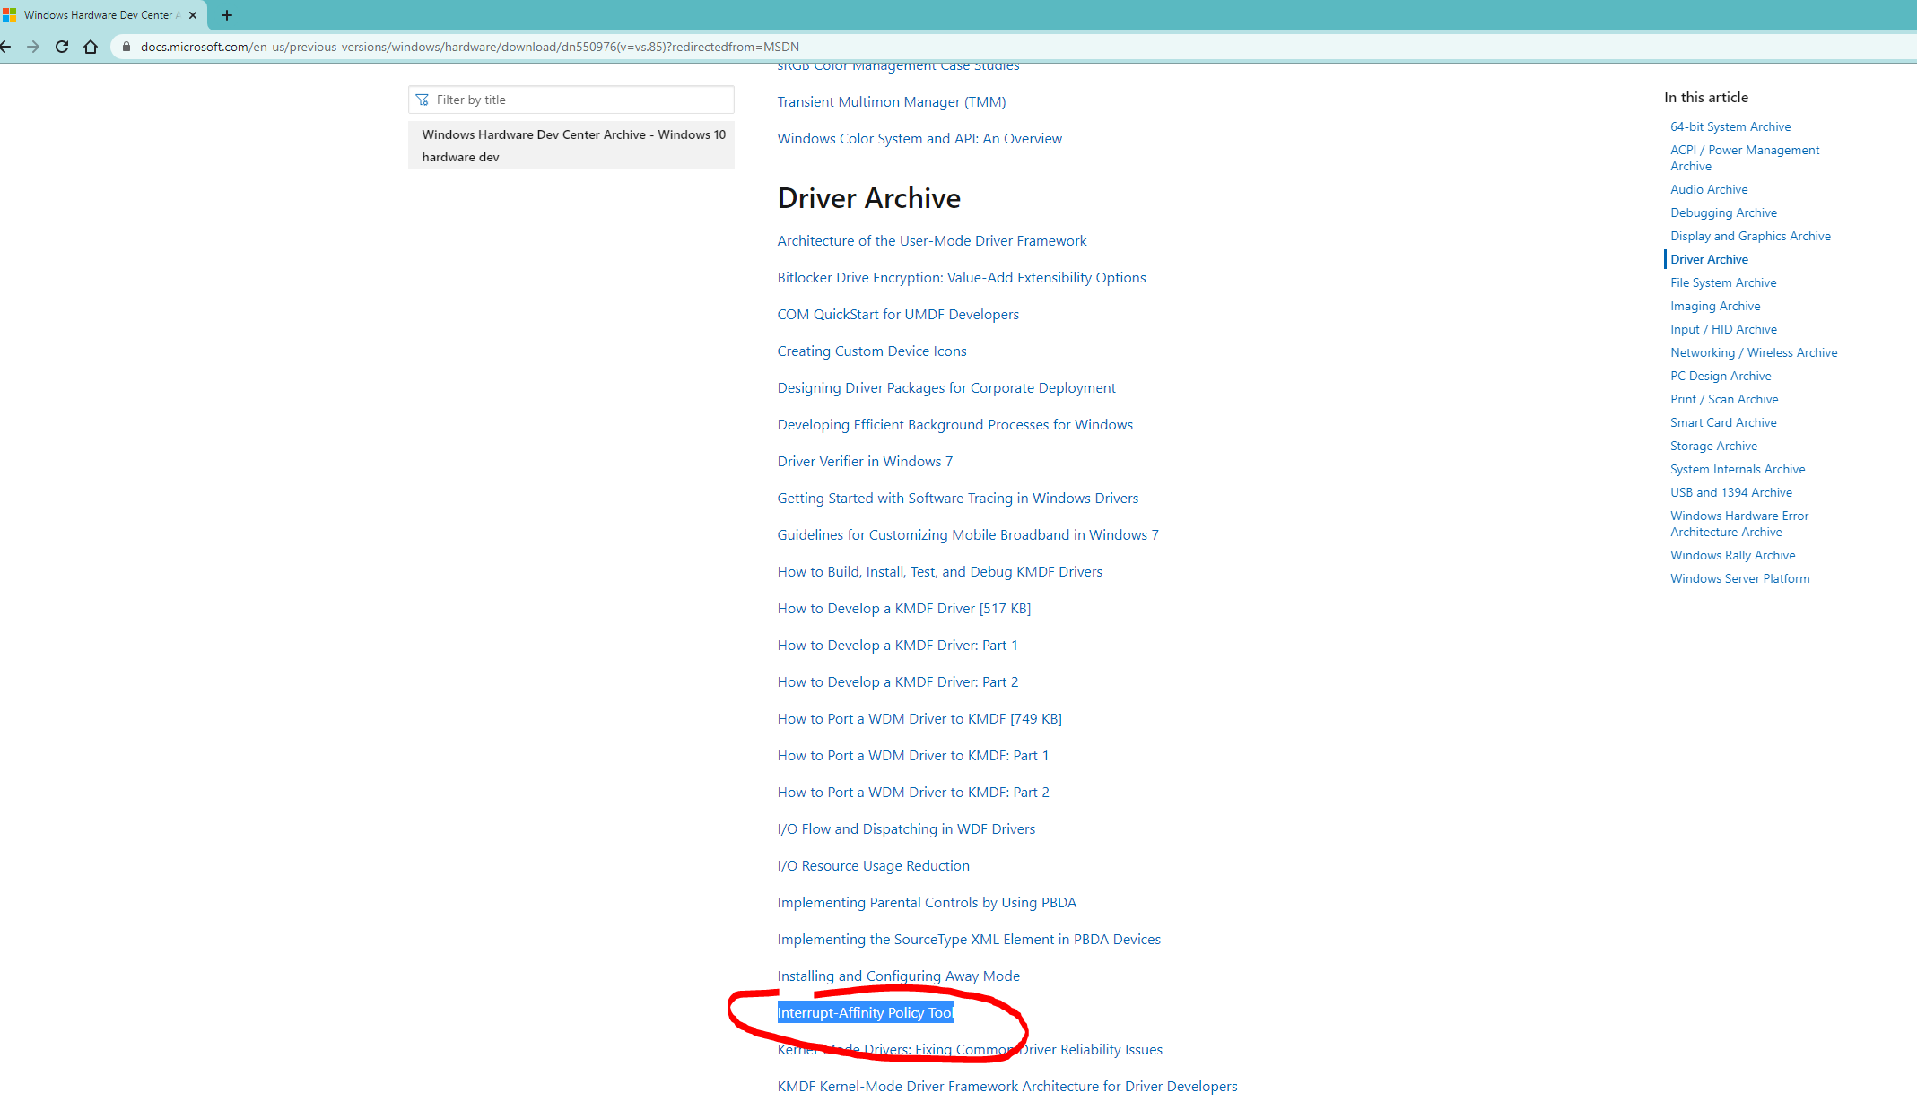
Task: Jump to Smart Card Archive section
Action: tap(1723, 423)
